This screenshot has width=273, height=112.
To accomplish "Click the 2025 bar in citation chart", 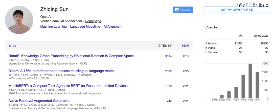I will (x=257, y=85).
